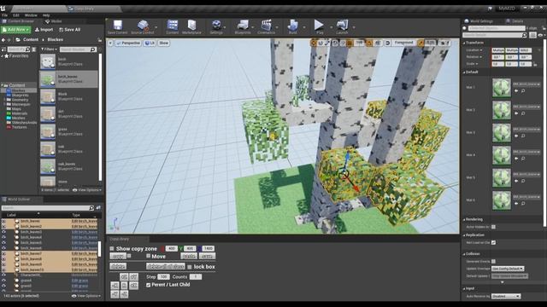Click the lock scale ratio icon
The height and width of the screenshot is (307, 547).
(x=535, y=64)
